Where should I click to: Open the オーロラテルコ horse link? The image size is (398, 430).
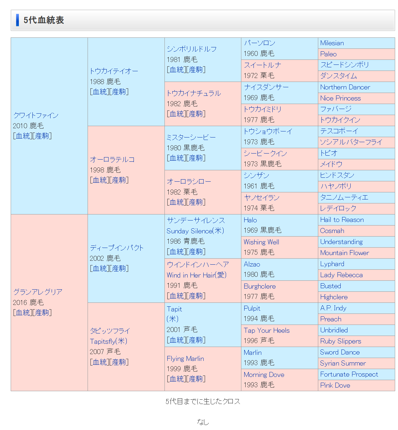point(112,159)
